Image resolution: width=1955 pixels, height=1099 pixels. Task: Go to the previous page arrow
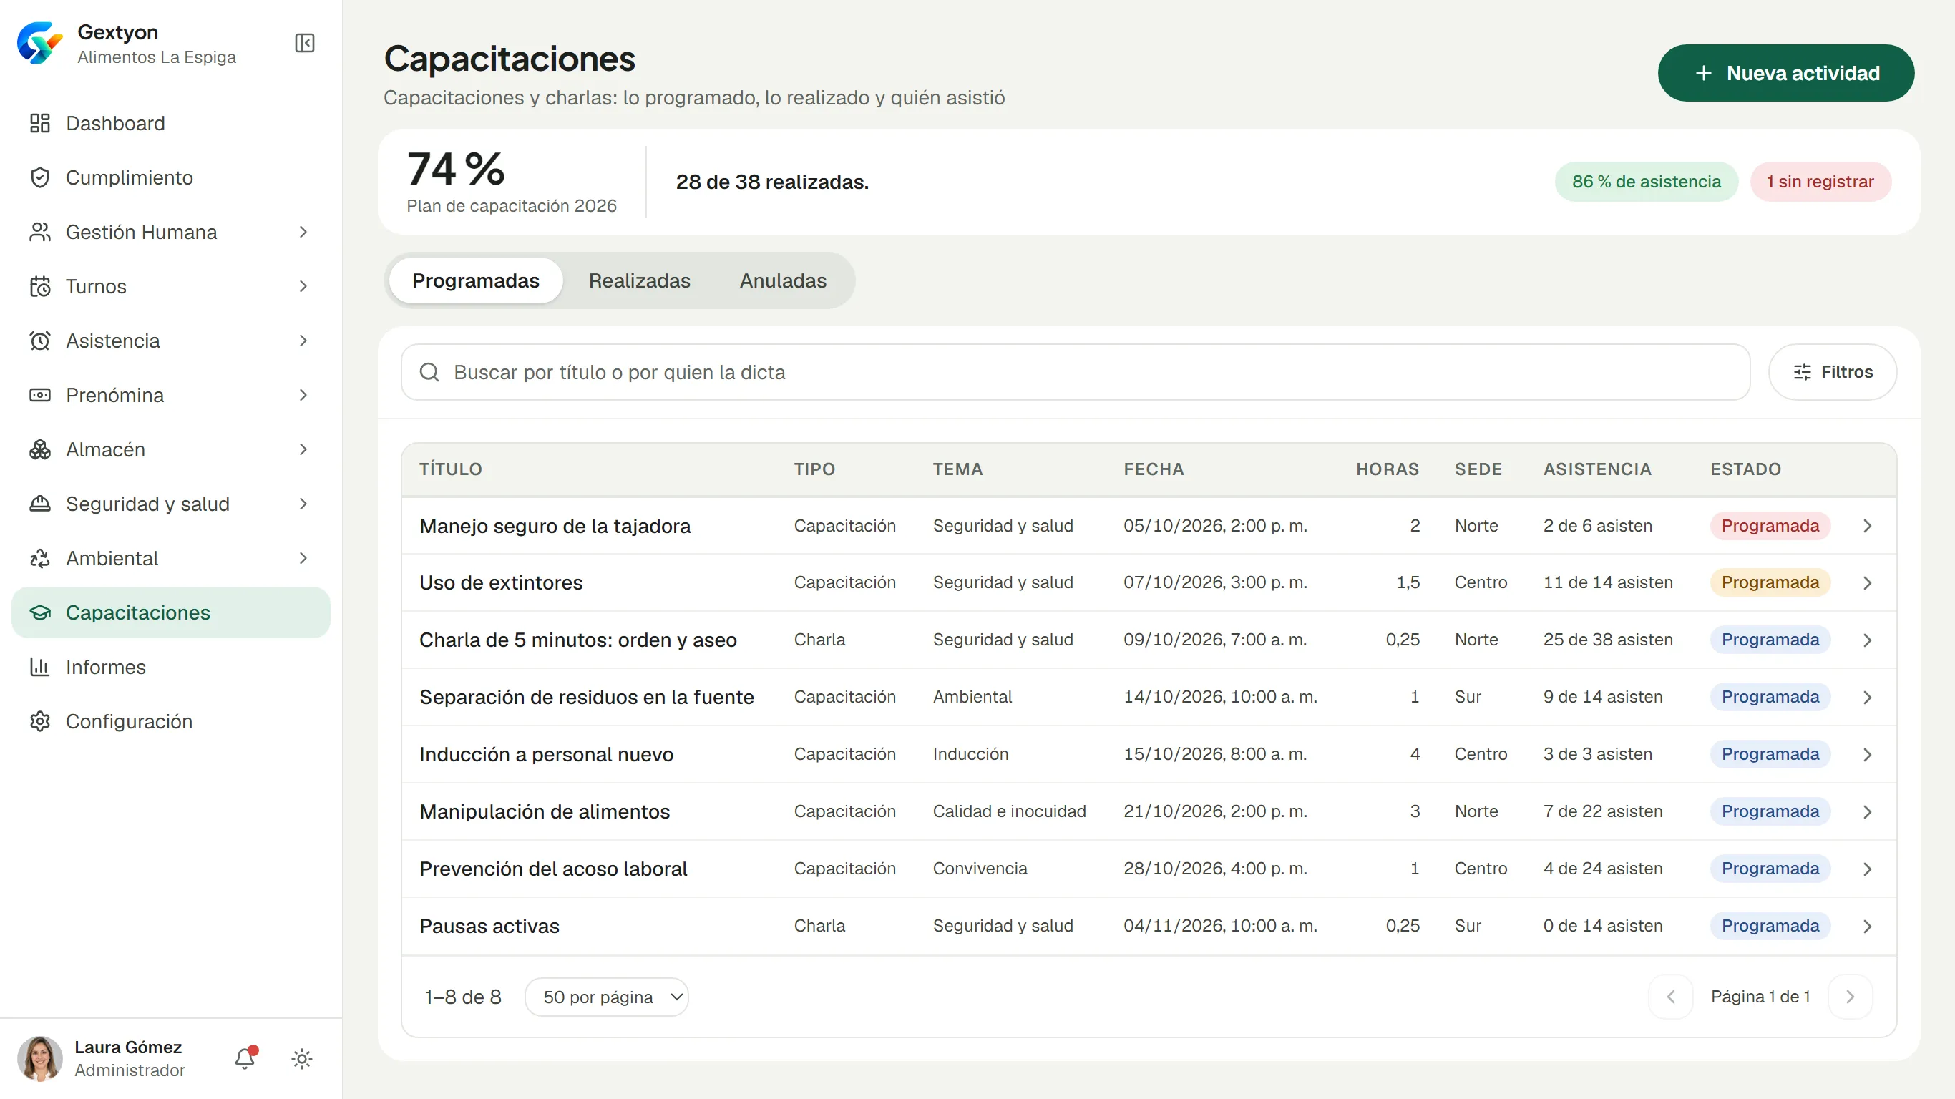[1670, 997]
